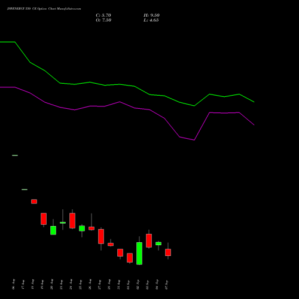Click the tallest green candlestick on the chart
The width and height of the screenshot is (299, 299).
pyautogui.click(x=139, y=254)
